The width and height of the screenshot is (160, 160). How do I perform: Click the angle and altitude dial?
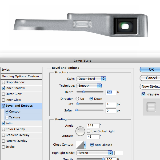point(80,131)
